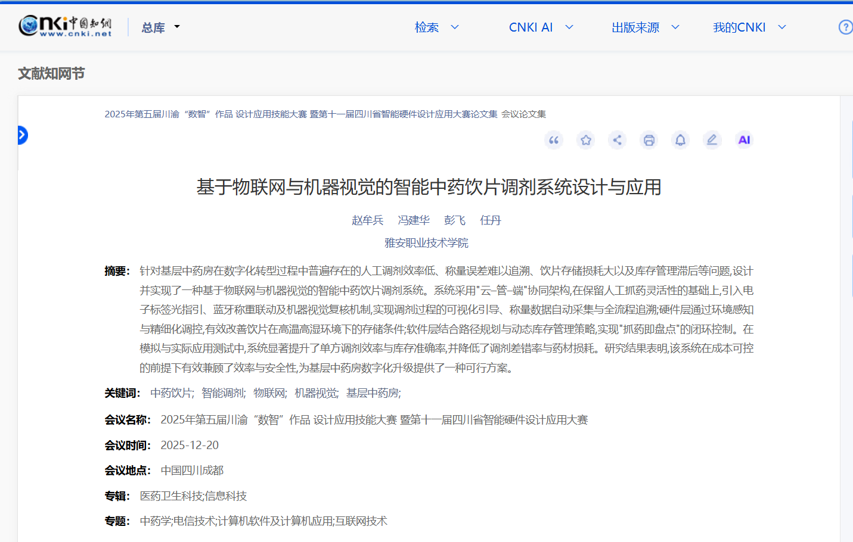Click the star favorite icon
Image resolution: width=853 pixels, height=542 pixels.
point(586,140)
